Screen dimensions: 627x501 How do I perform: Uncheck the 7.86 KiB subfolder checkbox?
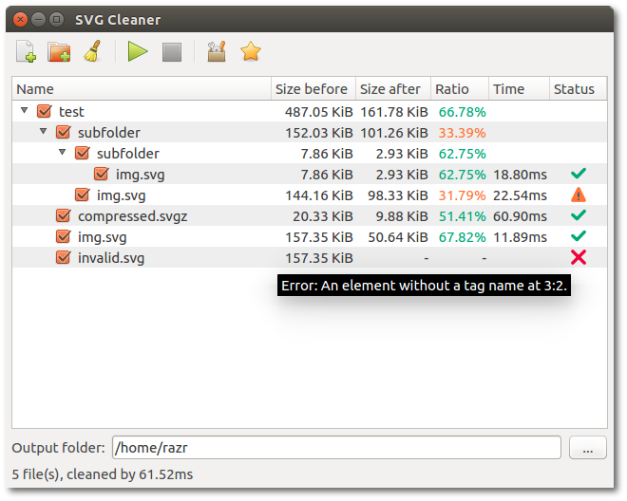[x=83, y=153]
